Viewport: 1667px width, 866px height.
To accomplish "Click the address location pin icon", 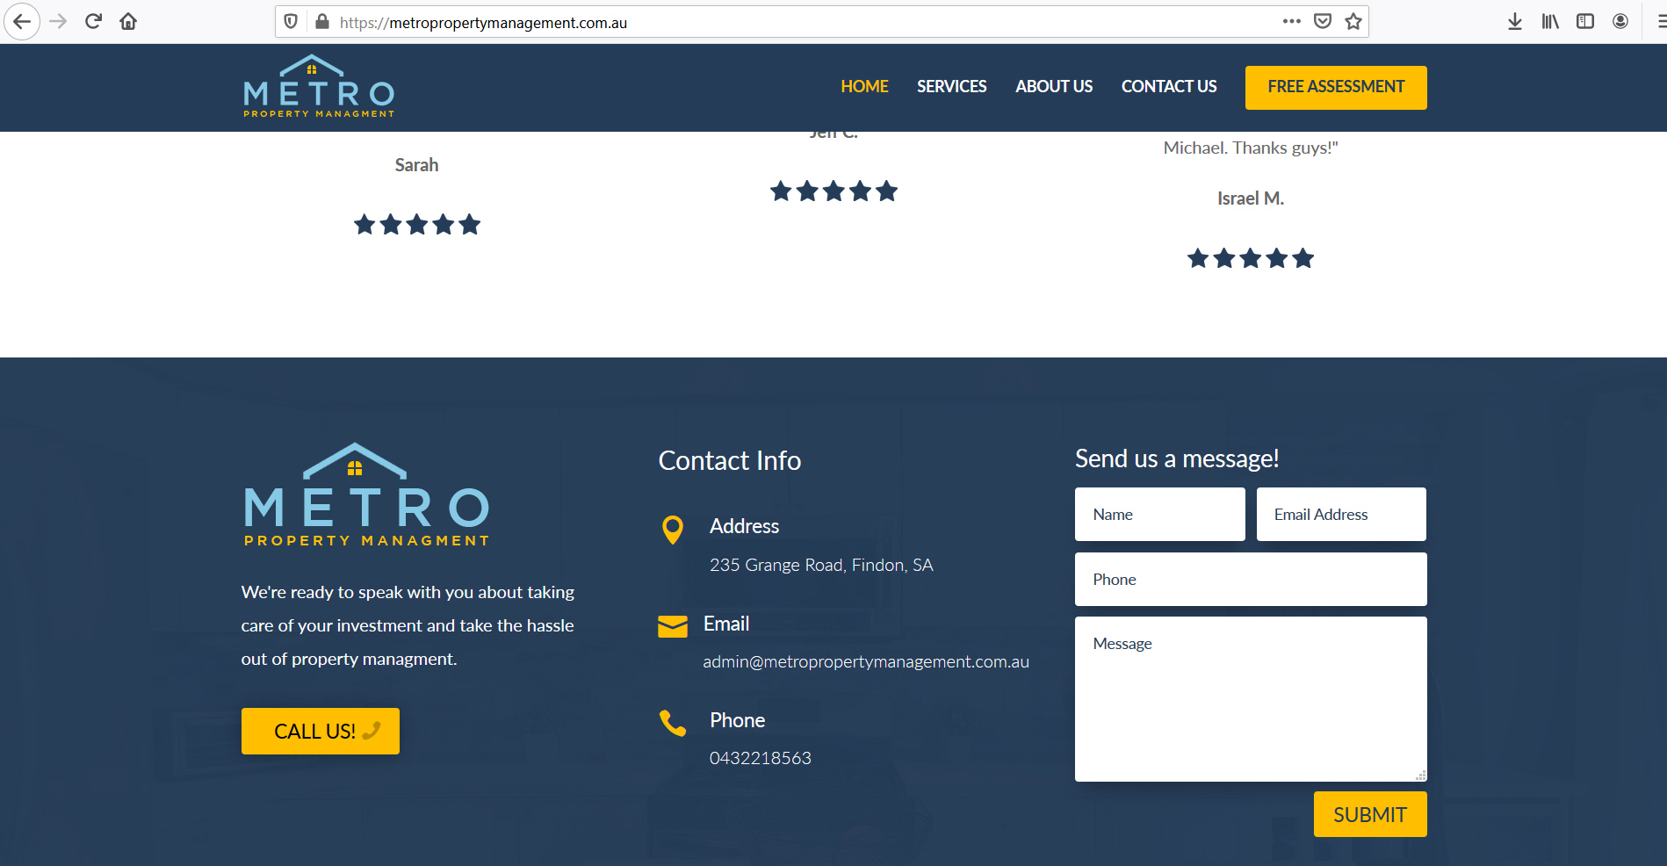I will [x=673, y=530].
